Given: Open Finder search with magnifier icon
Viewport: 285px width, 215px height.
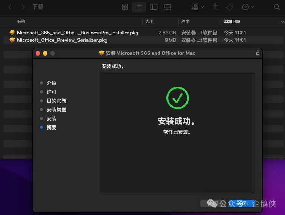Looking at the screenshot, I should coord(276,7).
